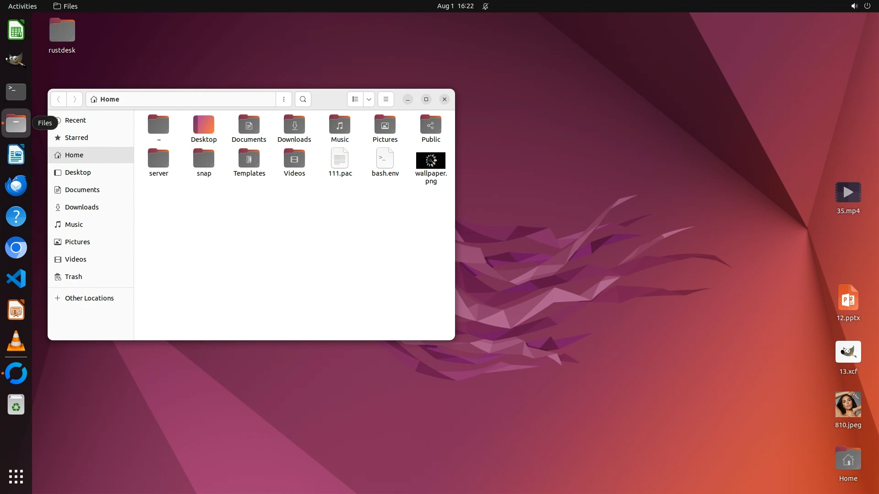The image size is (879, 494).
Task: Click the search icon in Files toolbar
Action: (303, 99)
